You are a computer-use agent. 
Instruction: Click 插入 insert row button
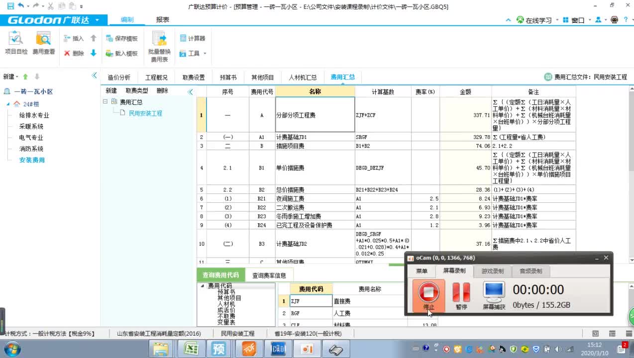pos(74,38)
